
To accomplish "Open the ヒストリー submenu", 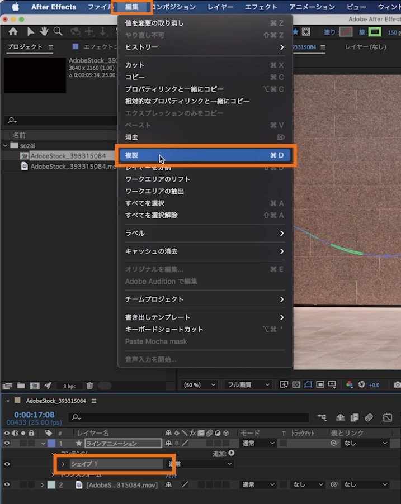I will 205,47.
